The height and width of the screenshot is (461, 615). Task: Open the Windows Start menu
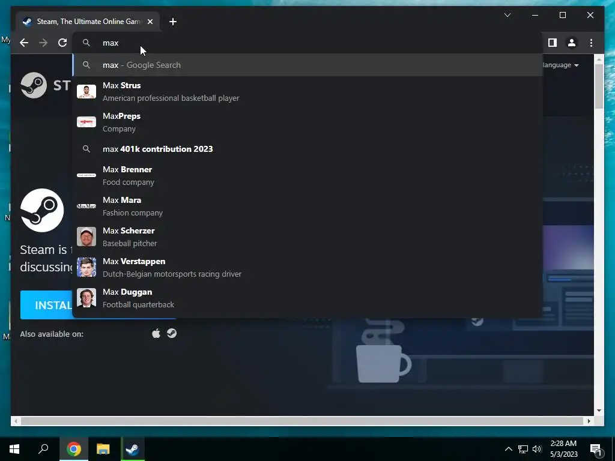pyautogui.click(x=14, y=449)
